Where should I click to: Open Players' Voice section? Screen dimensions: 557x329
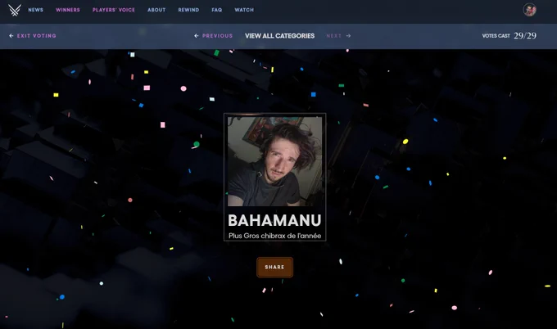click(114, 10)
